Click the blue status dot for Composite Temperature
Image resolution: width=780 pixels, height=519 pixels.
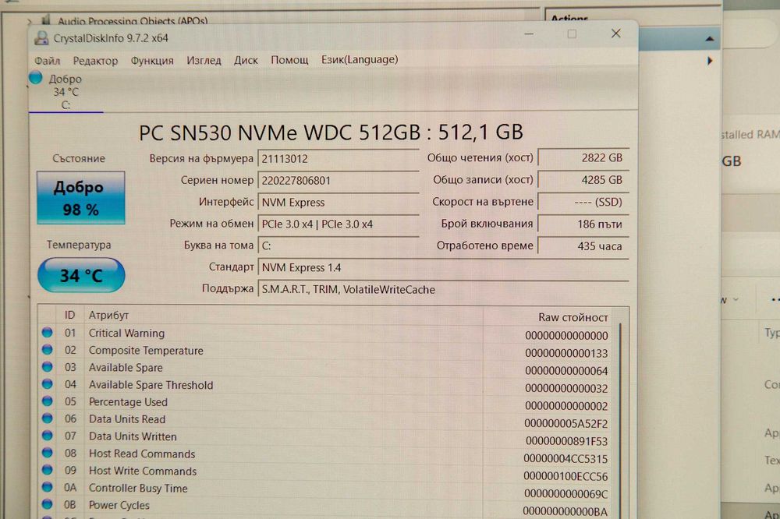click(x=48, y=349)
